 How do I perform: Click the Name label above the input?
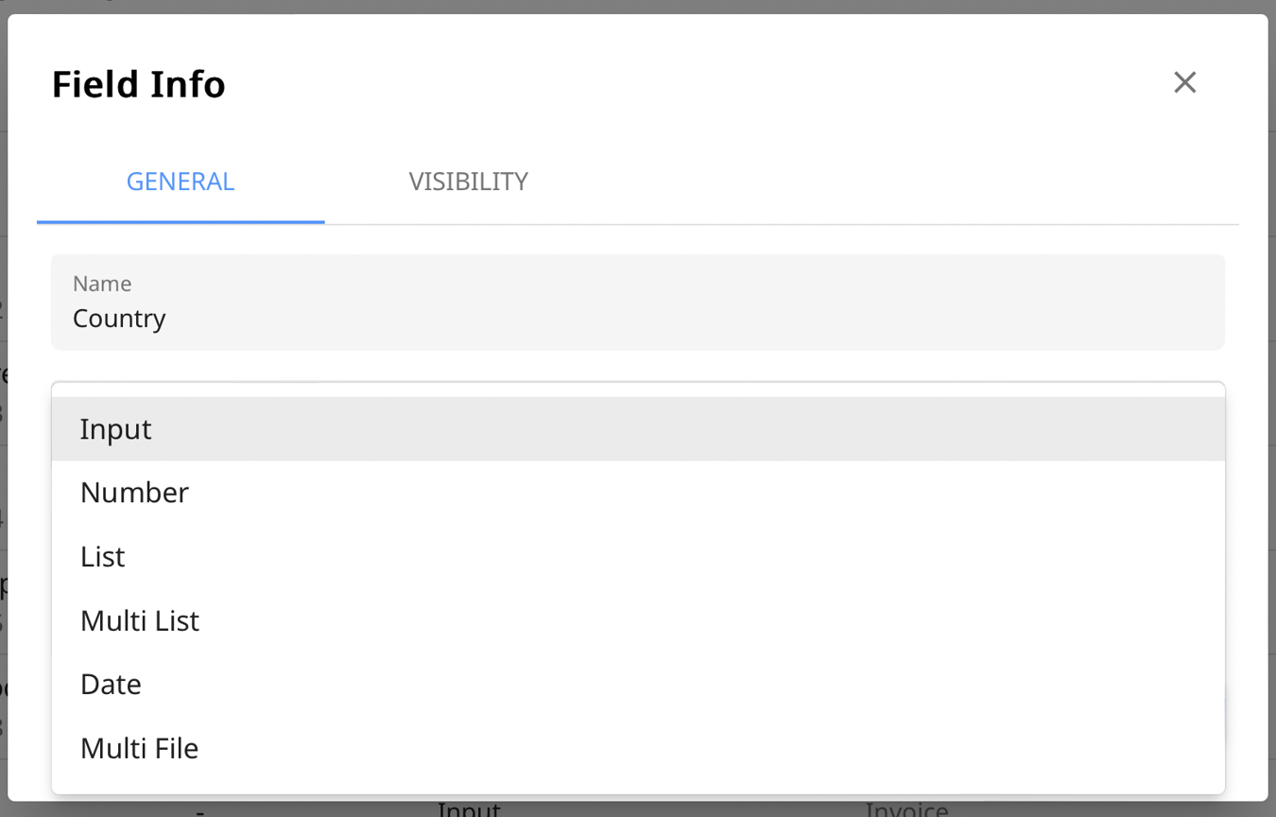click(x=102, y=283)
